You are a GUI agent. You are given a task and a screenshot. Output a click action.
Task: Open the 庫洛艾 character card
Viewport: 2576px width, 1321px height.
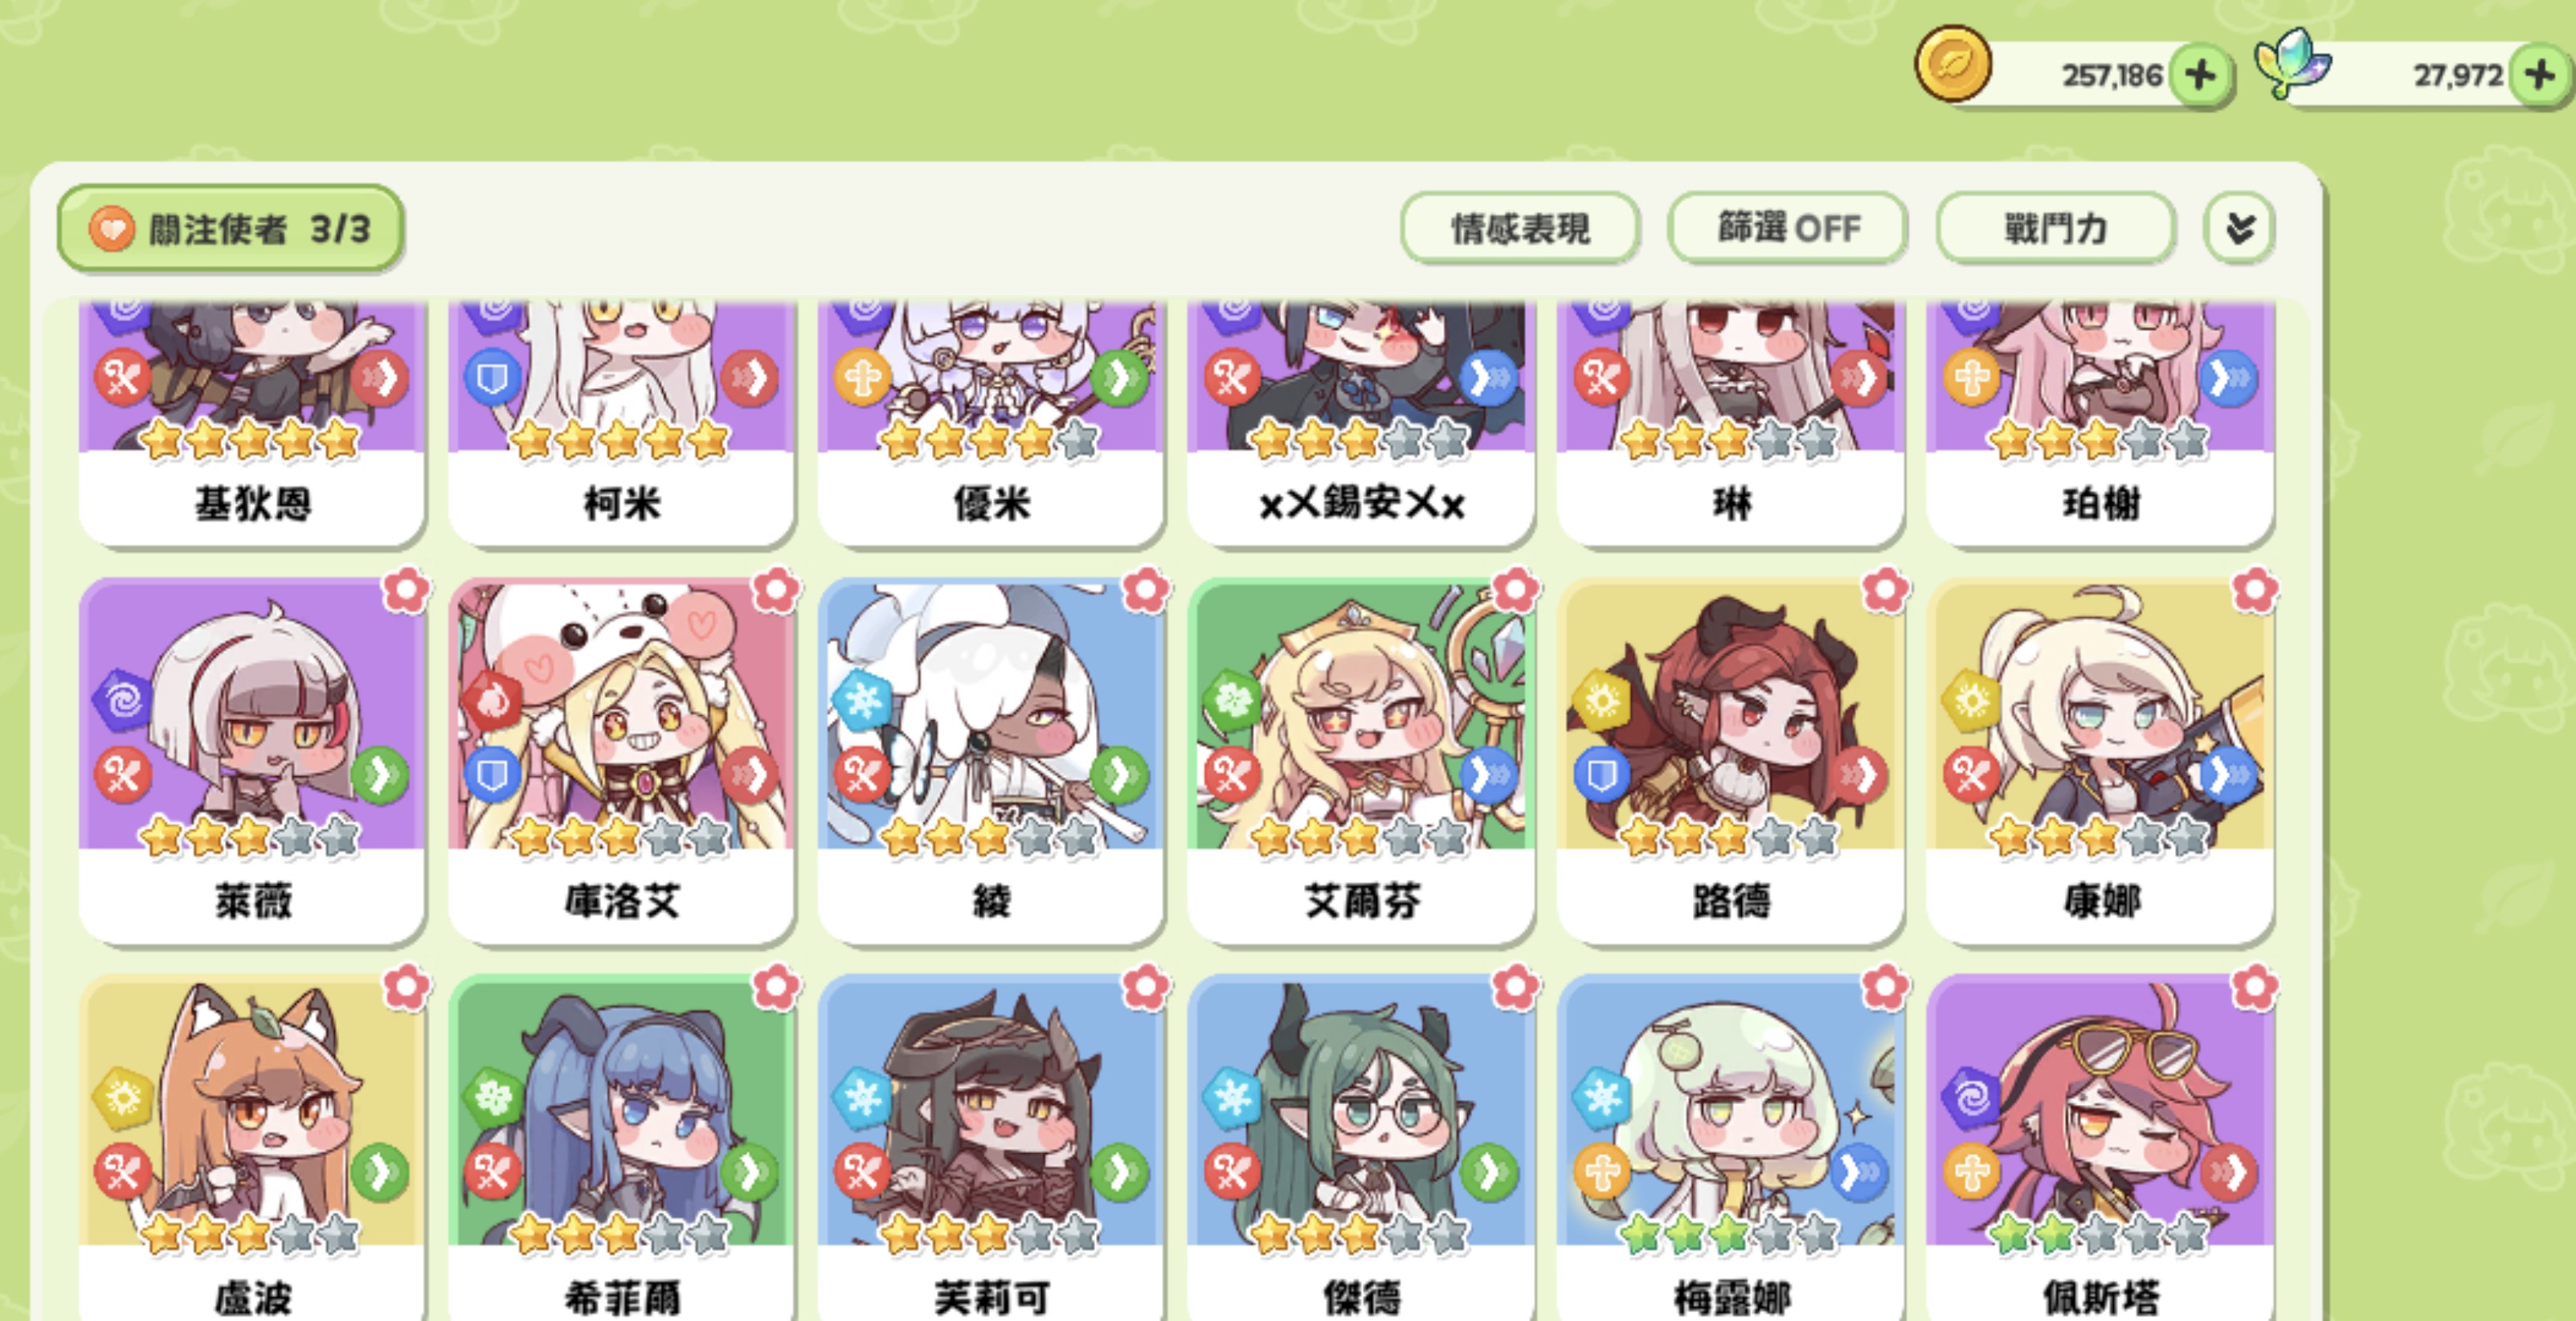point(621,761)
